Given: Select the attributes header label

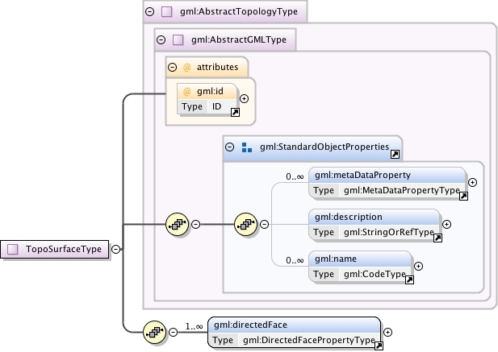Looking at the screenshot, I should (218, 67).
